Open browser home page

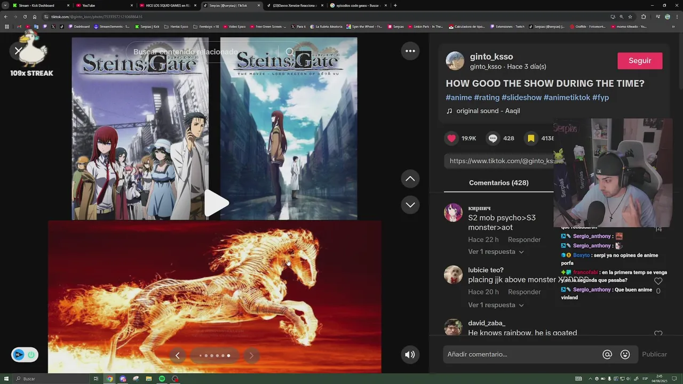[x=35, y=17]
